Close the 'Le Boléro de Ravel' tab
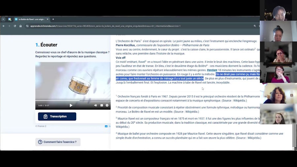 [x=48, y=19]
